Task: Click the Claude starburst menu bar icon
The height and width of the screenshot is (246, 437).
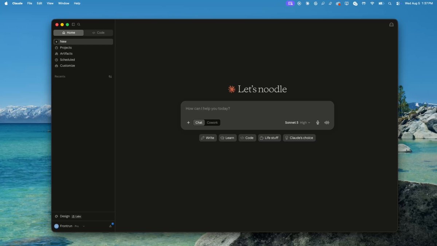Action: click(307, 3)
